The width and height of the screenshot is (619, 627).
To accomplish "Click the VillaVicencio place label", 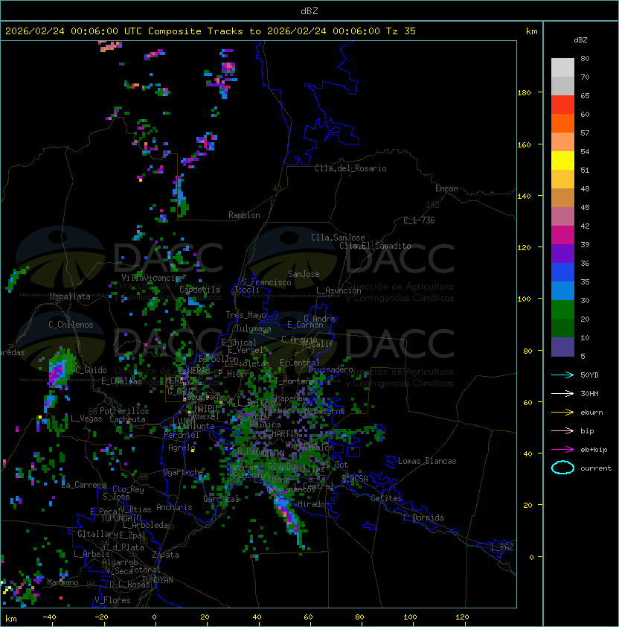I will click(x=151, y=278).
